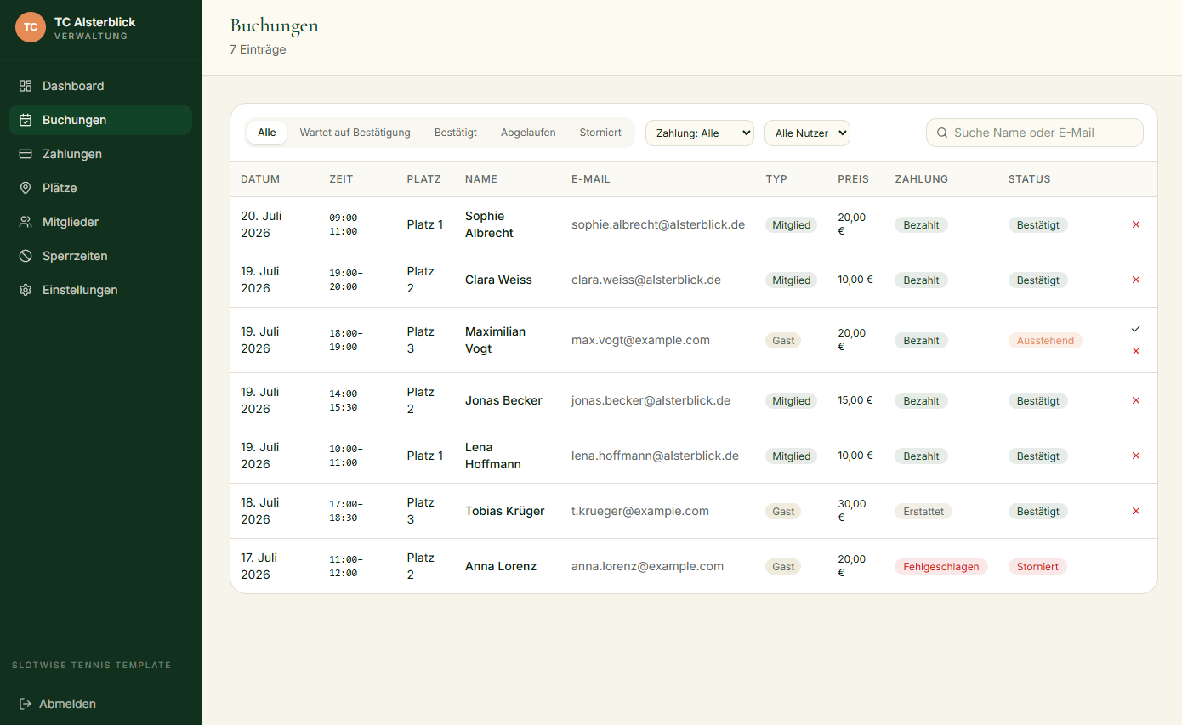The width and height of the screenshot is (1182, 725).
Task: Expand the "Alle Nutzer" user filter
Action: [807, 133]
